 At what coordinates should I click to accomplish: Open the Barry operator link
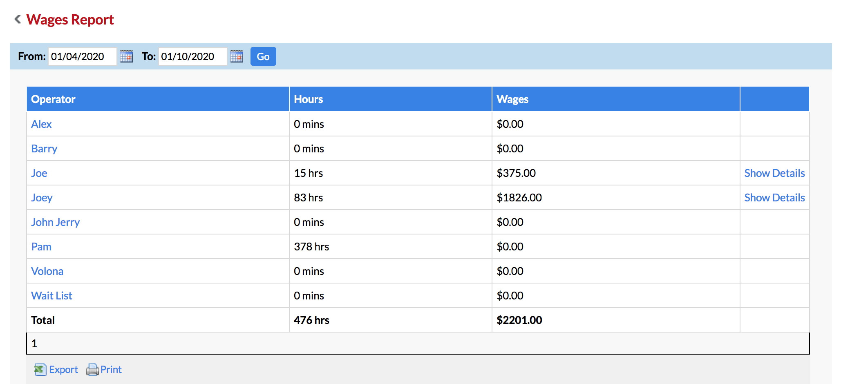(x=44, y=149)
